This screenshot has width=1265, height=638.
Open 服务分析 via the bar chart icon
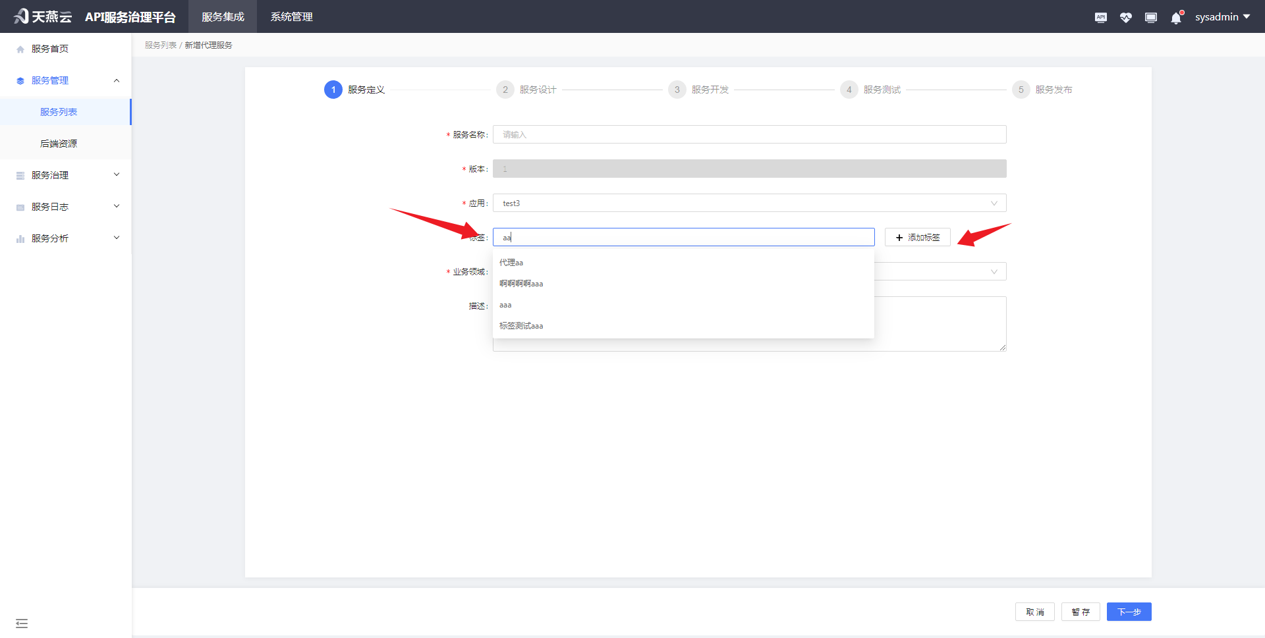19,238
